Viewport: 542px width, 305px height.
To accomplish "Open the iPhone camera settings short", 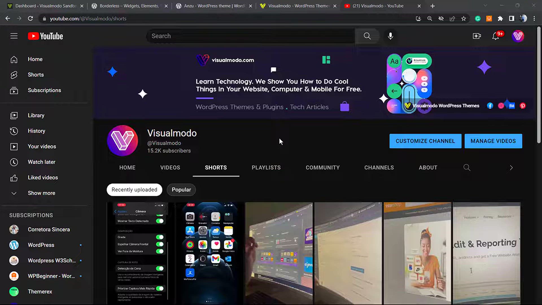I will (140, 253).
